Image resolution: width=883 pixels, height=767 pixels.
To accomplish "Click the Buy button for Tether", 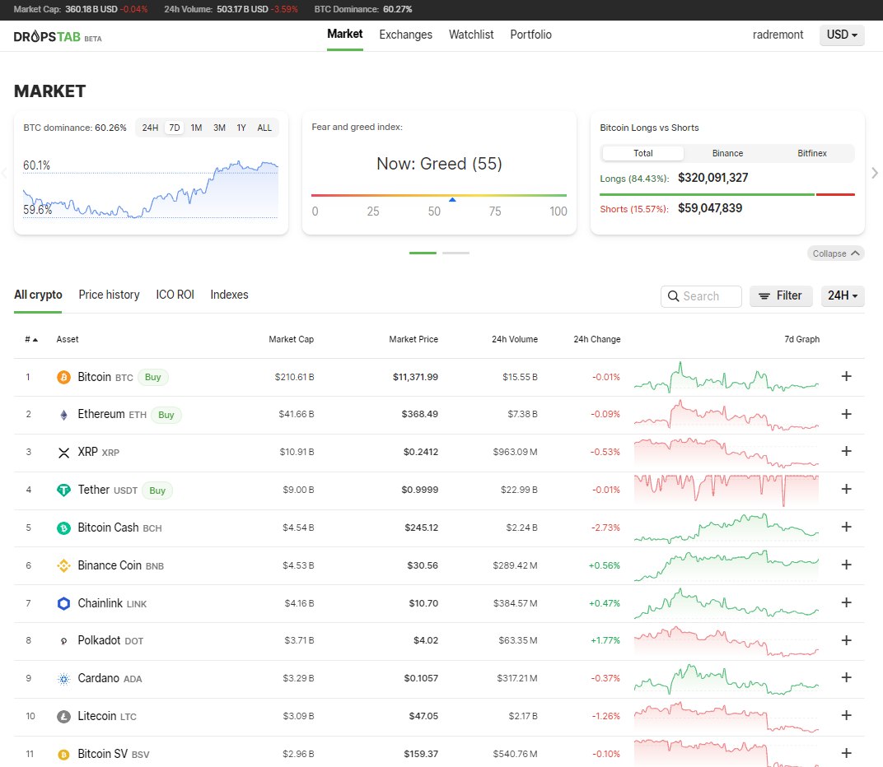I will tap(157, 490).
